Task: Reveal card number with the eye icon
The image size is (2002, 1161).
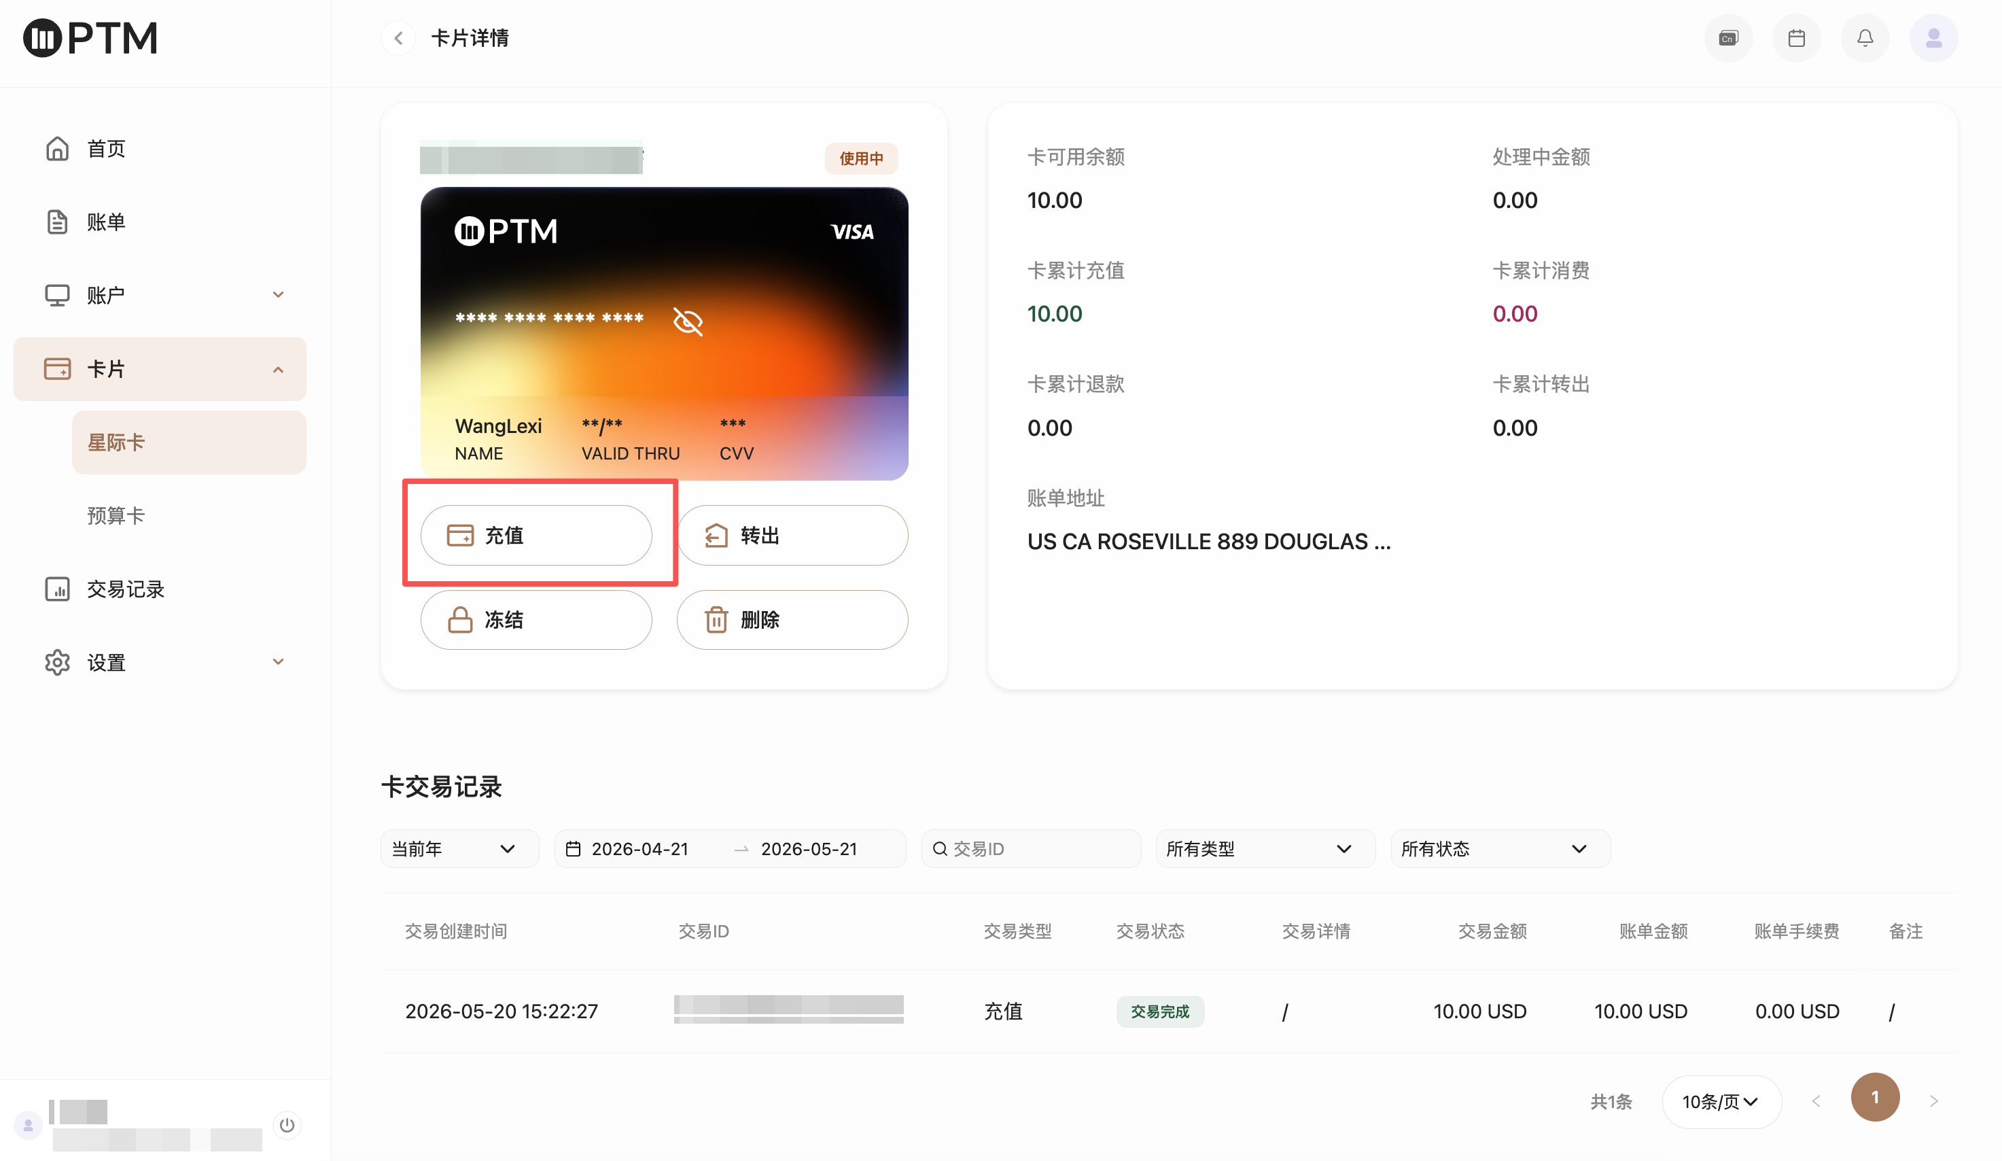Action: coord(688,321)
